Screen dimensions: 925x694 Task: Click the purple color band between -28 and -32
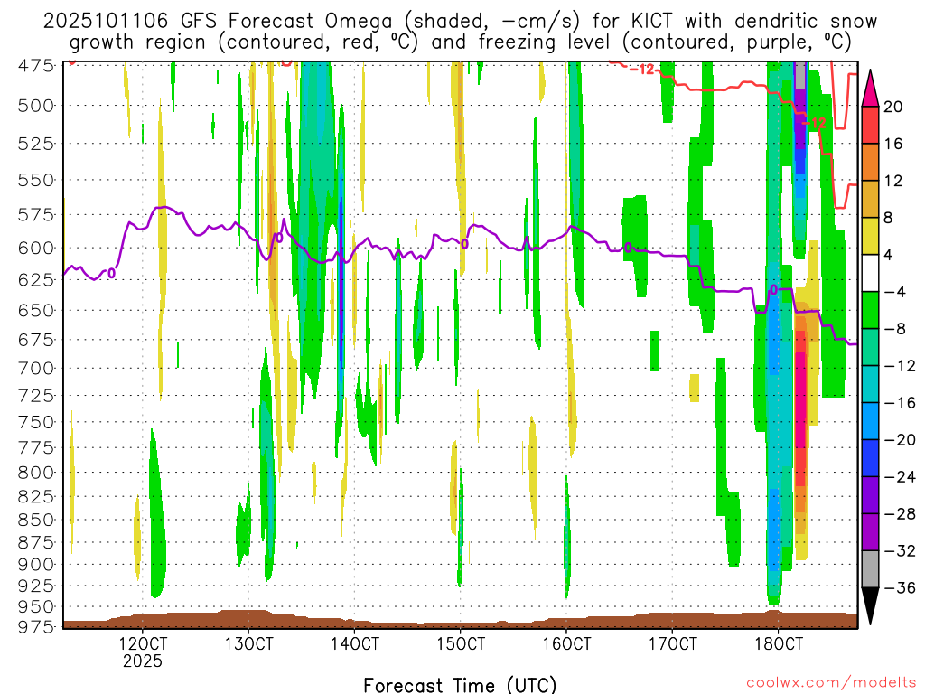tap(870, 532)
